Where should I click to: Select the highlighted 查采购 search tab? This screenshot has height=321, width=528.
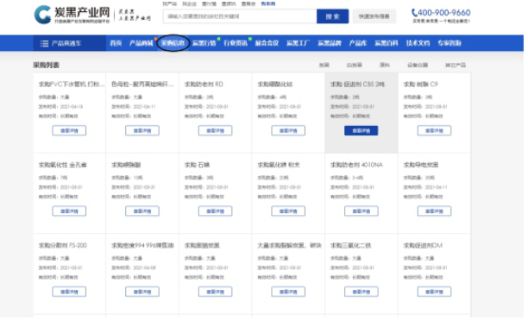click(268, 3)
